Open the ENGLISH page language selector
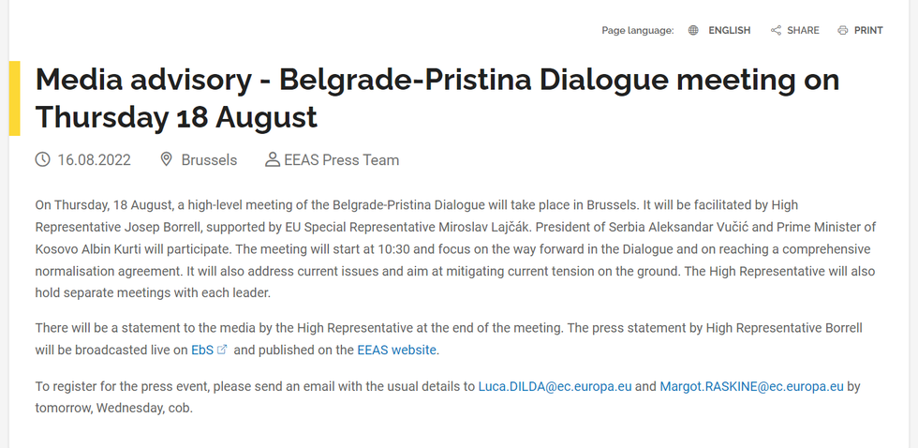Screen dimensions: 918x448 tap(729, 30)
